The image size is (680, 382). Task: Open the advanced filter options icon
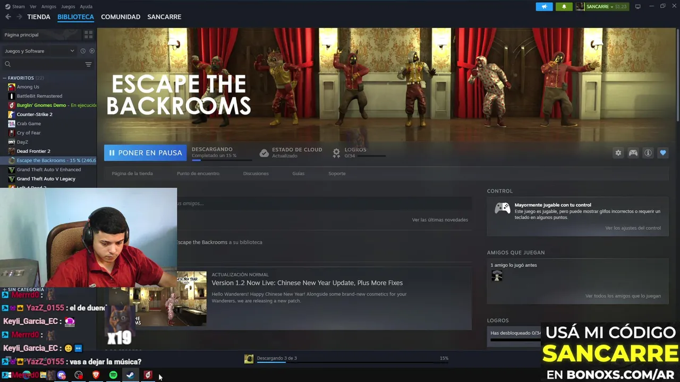(88, 64)
